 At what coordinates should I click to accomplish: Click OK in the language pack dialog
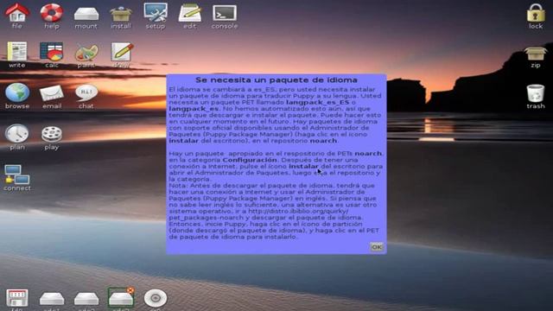tap(377, 247)
